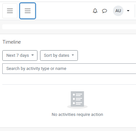Toggle the messaging speech bubble drawer
The height and width of the screenshot is (131, 136).
tap(104, 11)
